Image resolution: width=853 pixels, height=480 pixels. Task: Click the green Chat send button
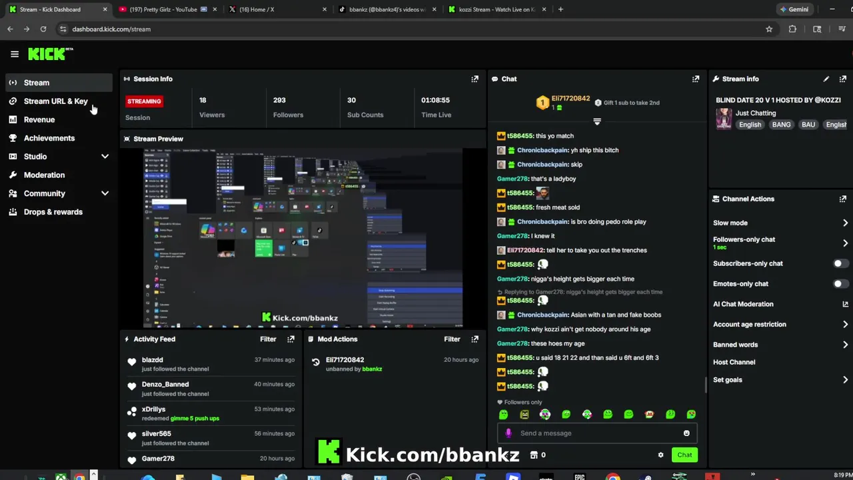[x=684, y=455]
